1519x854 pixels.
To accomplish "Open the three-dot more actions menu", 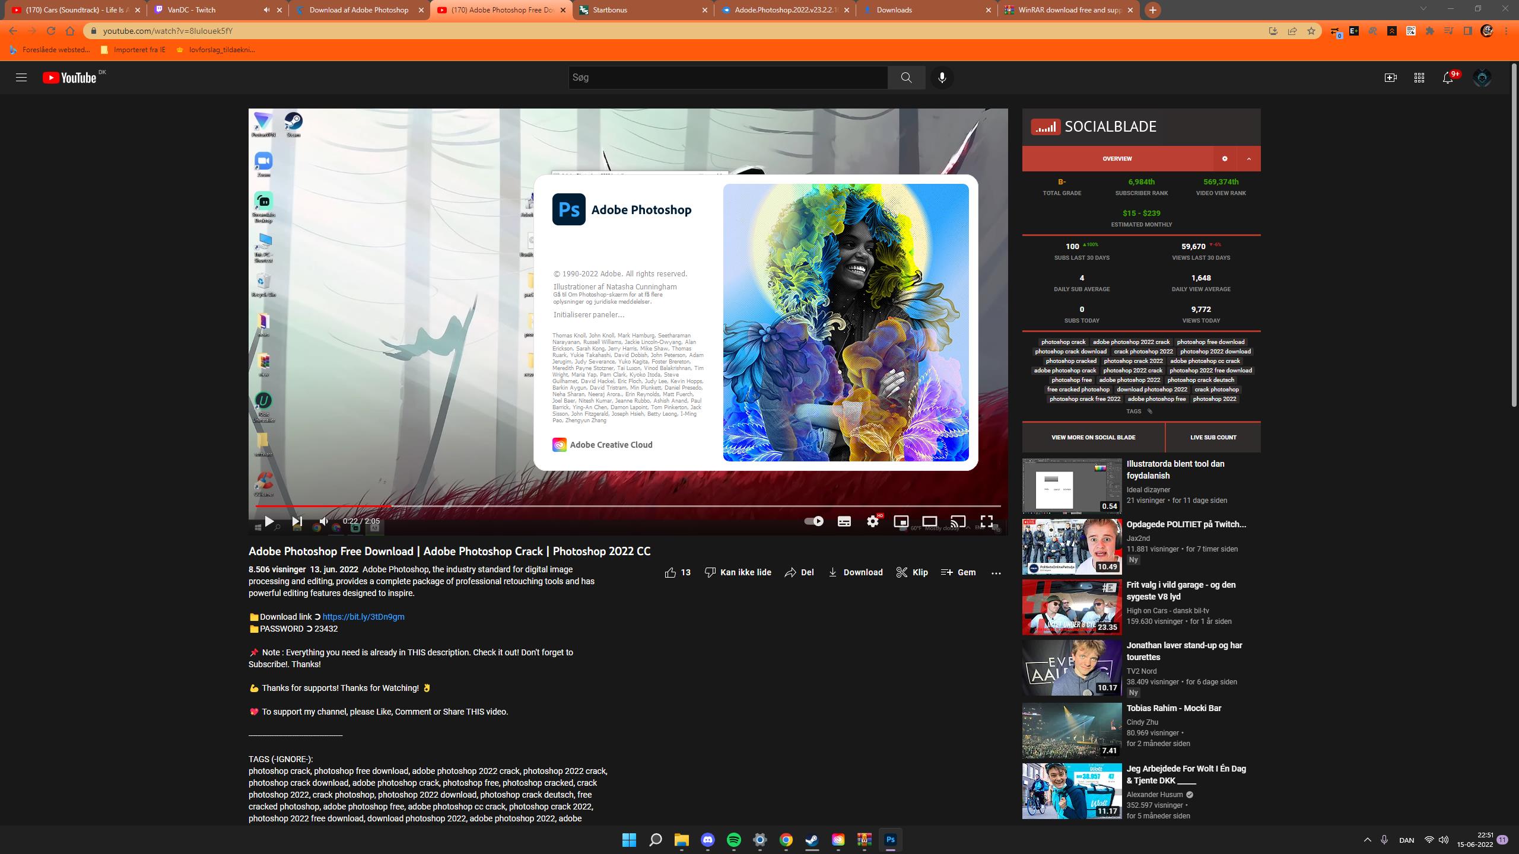I will [x=996, y=573].
